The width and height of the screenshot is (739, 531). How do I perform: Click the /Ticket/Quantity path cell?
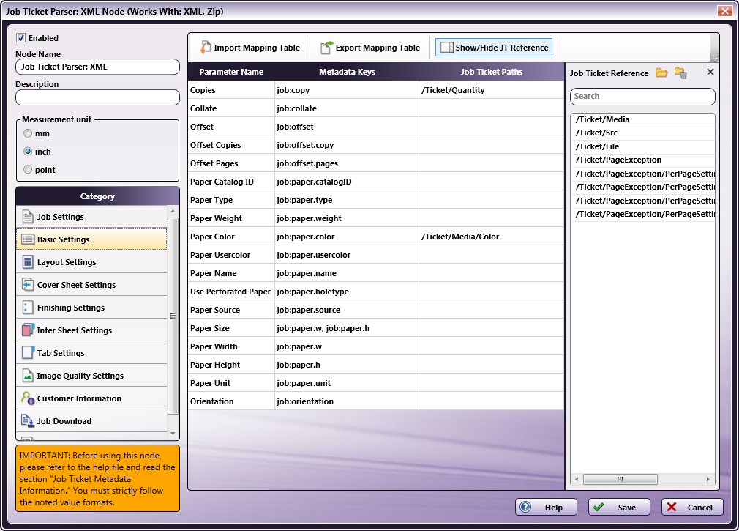click(x=491, y=90)
